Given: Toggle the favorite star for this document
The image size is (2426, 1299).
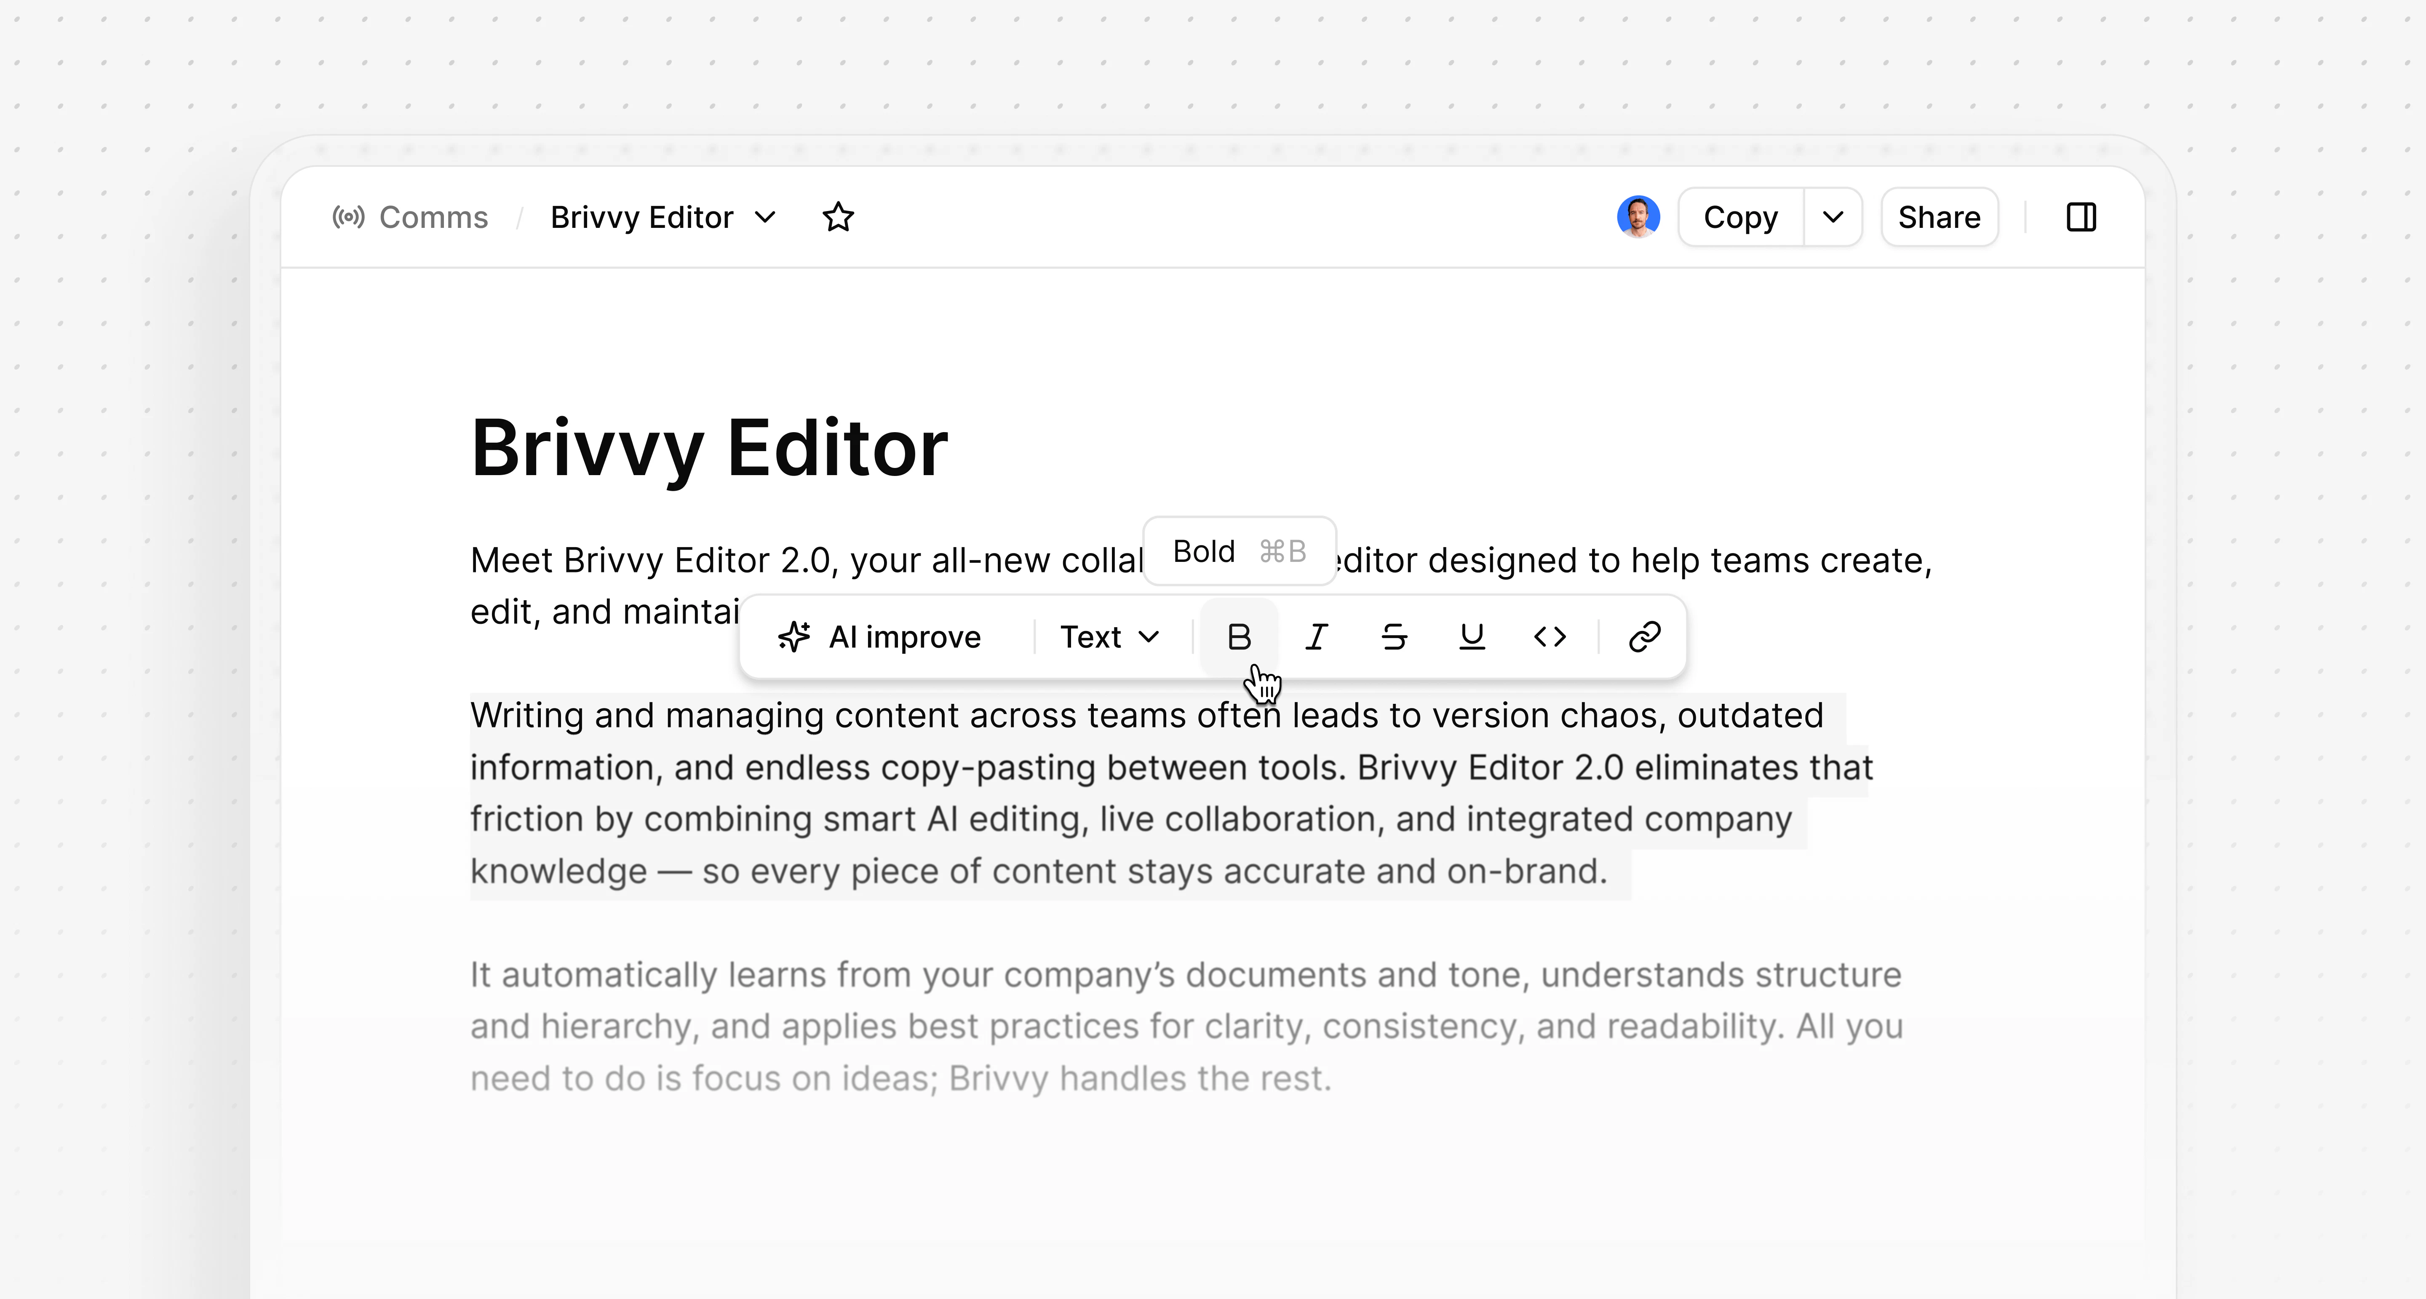Looking at the screenshot, I should (x=837, y=216).
